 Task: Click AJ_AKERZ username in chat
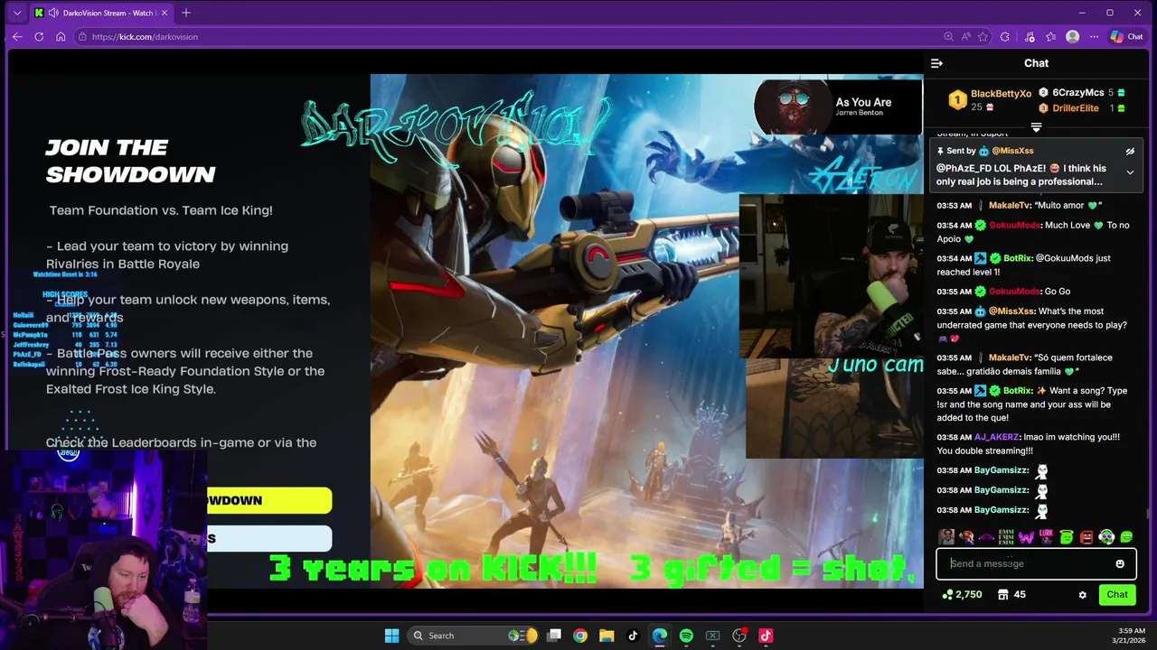tap(997, 437)
